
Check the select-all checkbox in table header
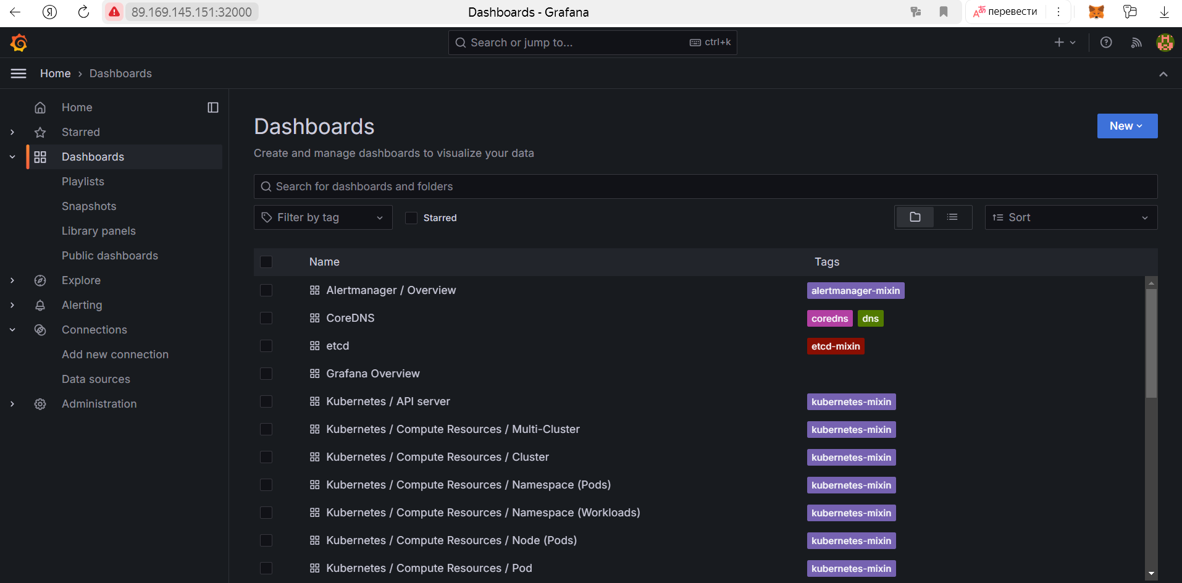pyautogui.click(x=266, y=262)
